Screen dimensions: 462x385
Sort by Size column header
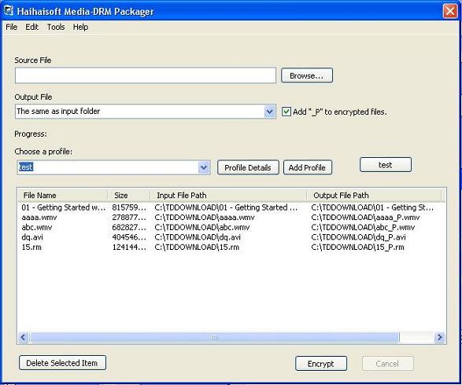coord(129,196)
